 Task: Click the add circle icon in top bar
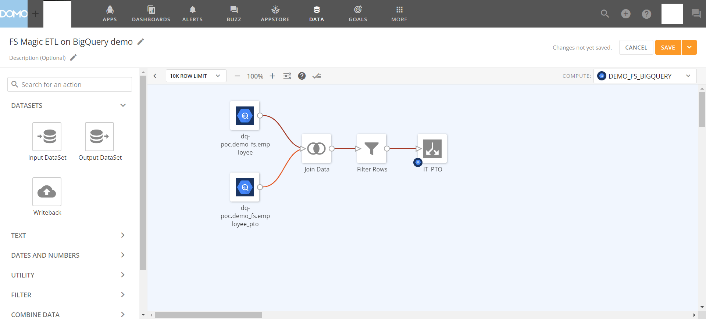click(x=626, y=14)
